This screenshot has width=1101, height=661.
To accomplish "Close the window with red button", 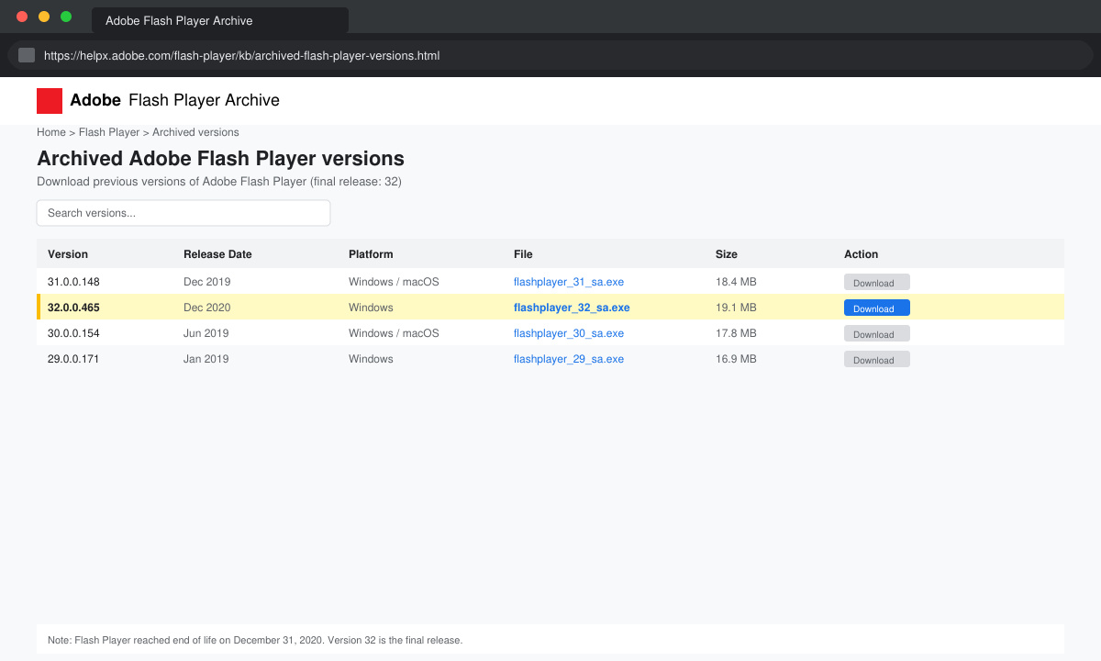I will click(22, 17).
